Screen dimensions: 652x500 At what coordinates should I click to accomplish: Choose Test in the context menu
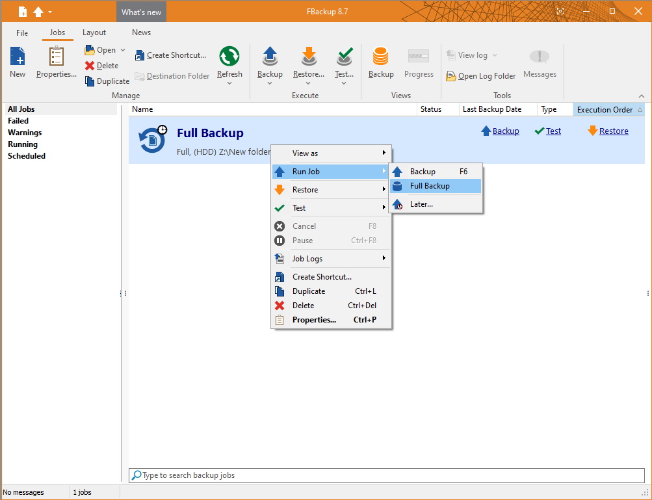332,208
